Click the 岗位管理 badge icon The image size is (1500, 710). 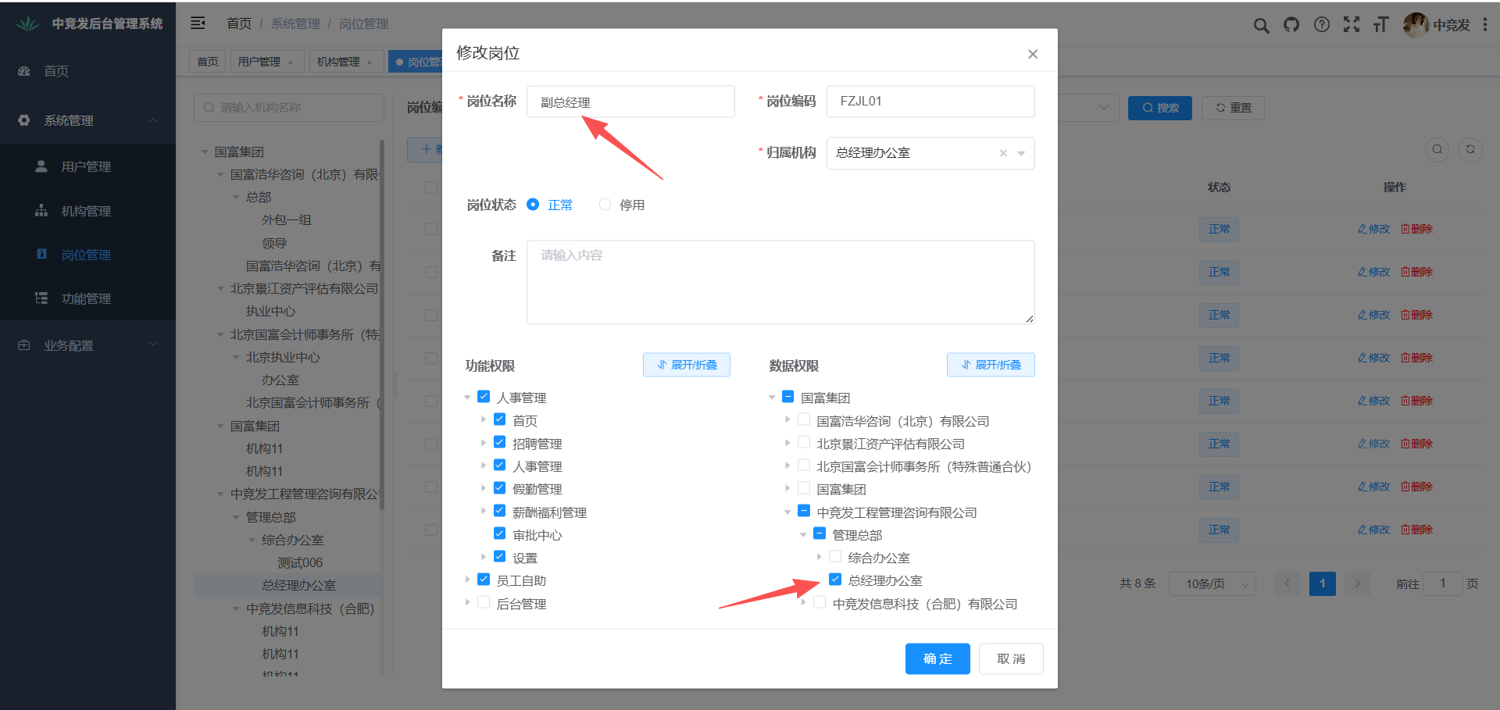[x=41, y=255]
